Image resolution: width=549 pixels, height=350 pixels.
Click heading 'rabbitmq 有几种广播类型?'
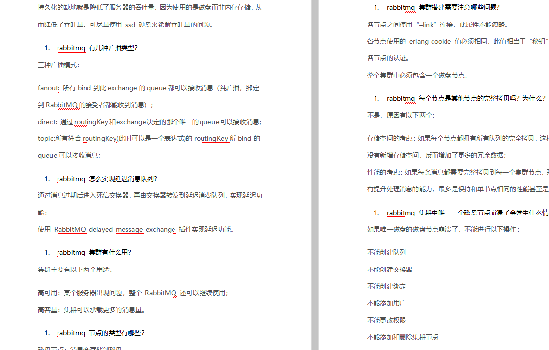click(97, 48)
